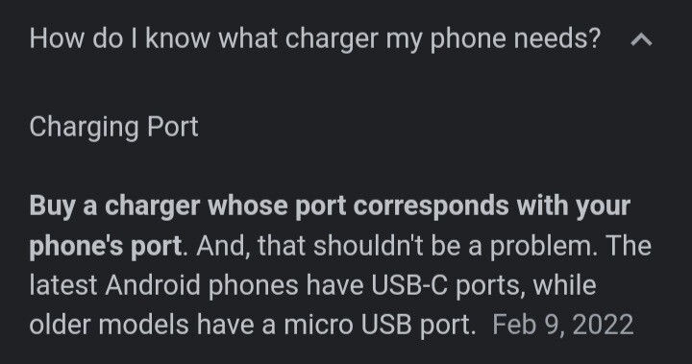Select the 'Charging Port' heading
The image size is (692, 364).
113,127
